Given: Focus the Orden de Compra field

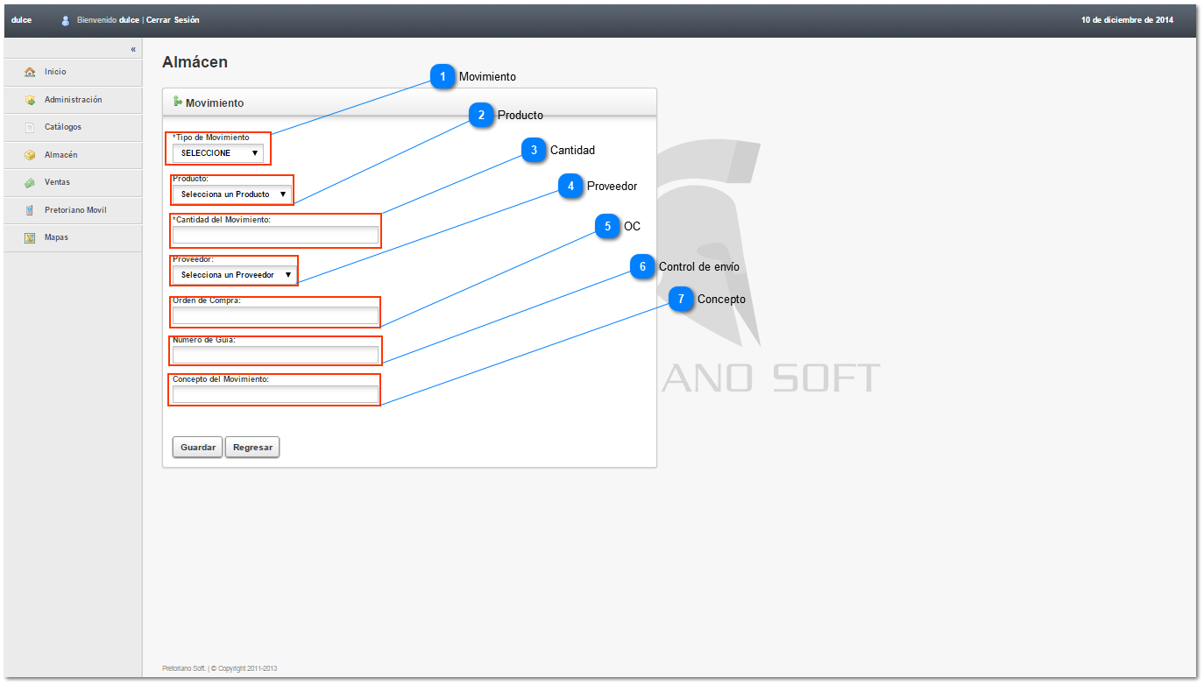Looking at the screenshot, I should tap(275, 315).
